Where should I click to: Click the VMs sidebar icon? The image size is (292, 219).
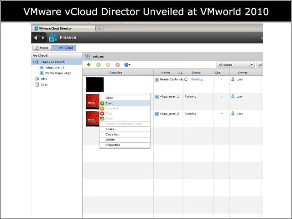pyautogui.click(x=37, y=79)
